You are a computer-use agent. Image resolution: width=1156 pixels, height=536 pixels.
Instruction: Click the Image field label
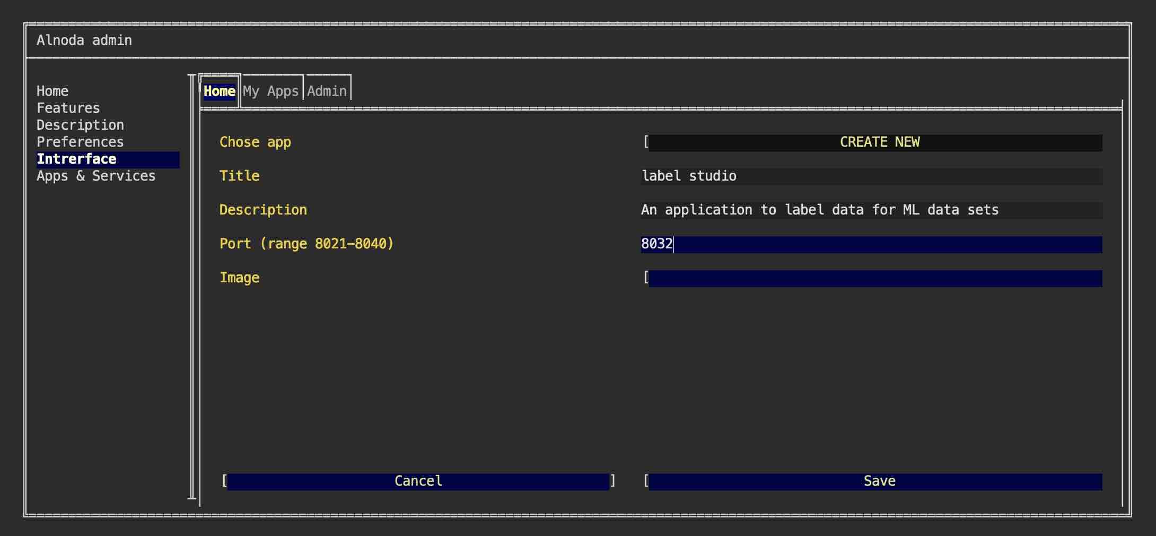(240, 278)
